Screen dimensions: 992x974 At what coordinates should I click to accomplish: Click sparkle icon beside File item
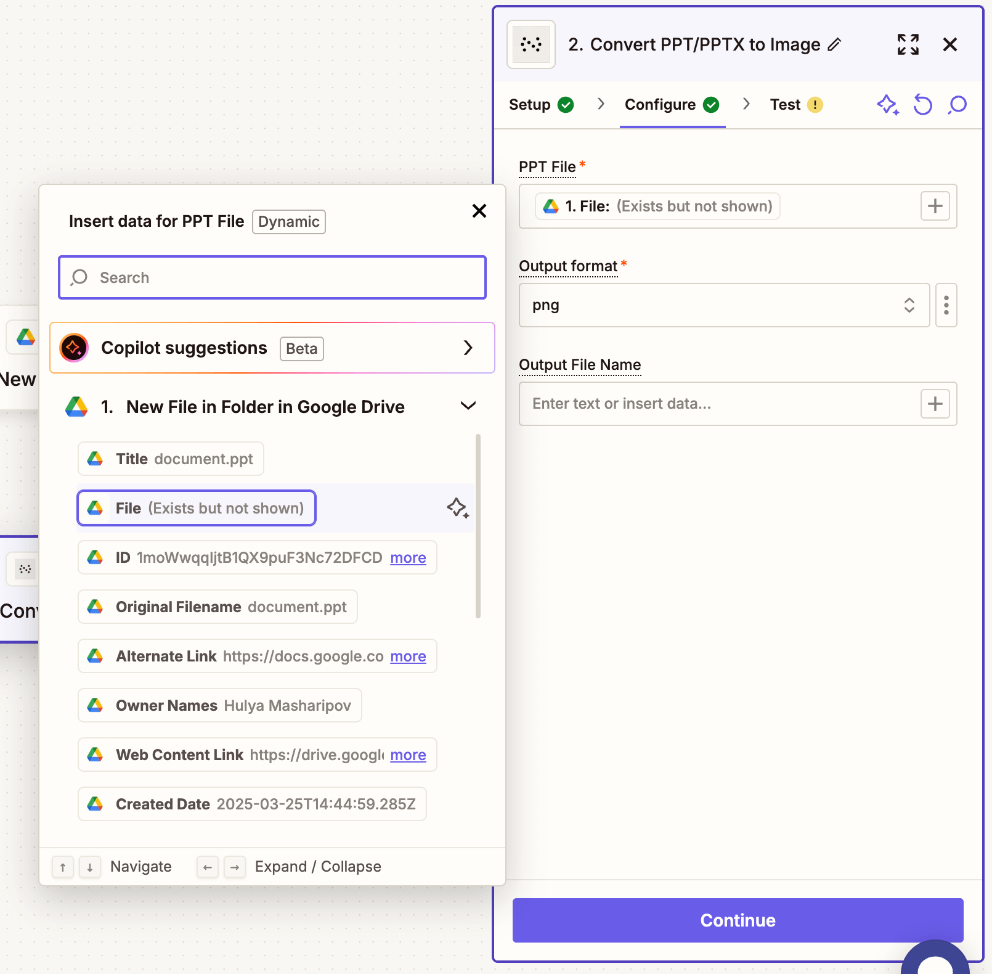[x=457, y=508]
